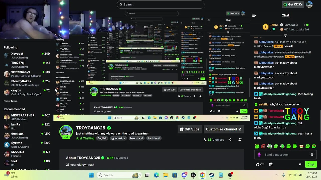The width and height of the screenshot is (321, 180).
Task: Open Syztmz channel avatar in sidebar
Action: coord(7,145)
